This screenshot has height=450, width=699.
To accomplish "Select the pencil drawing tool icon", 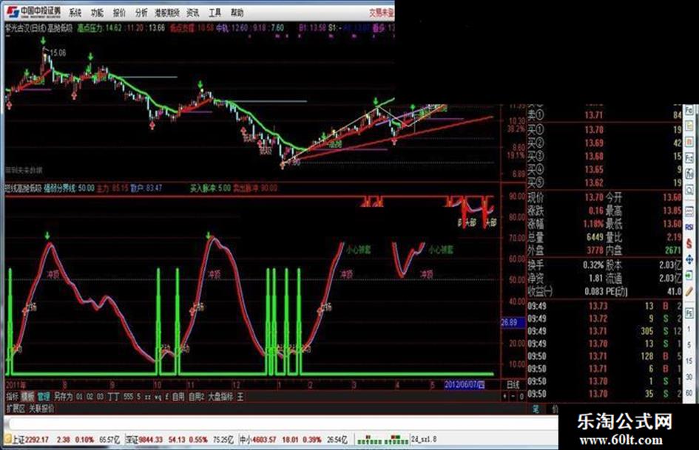I will click(689, 293).
